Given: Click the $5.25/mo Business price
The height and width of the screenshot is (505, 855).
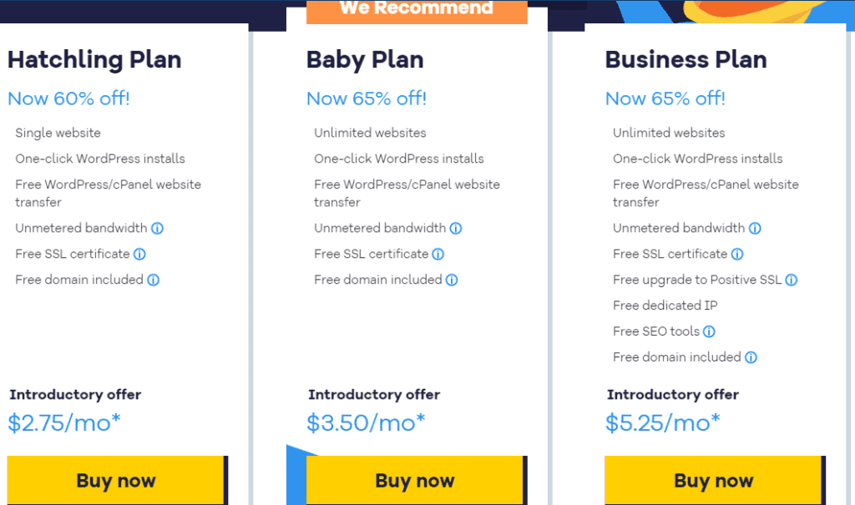Looking at the screenshot, I should click(662, 423).
